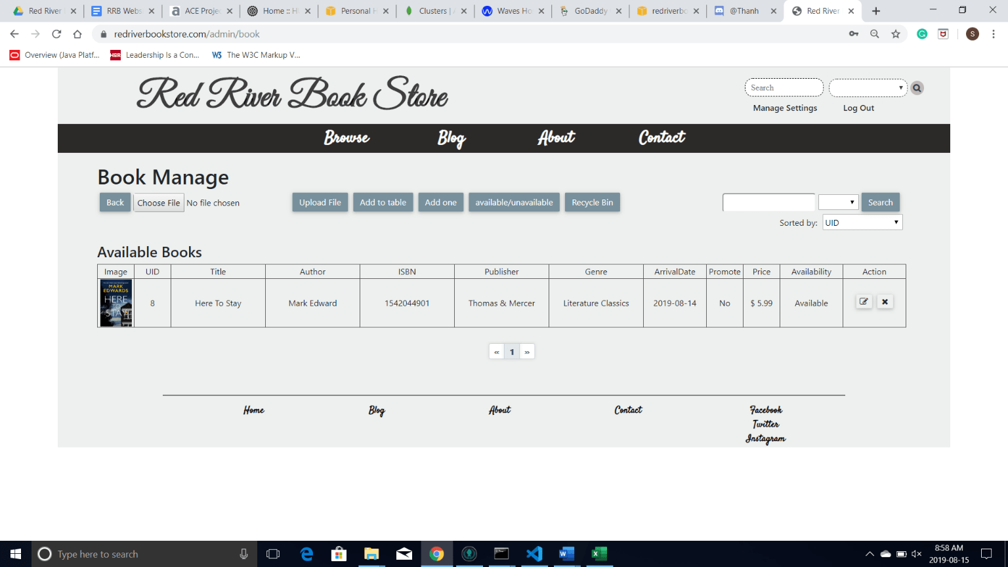This screenshot has width=1008, height=567.
Task: Expand the Sorted by UID dropdown
Action: [862, 222]
